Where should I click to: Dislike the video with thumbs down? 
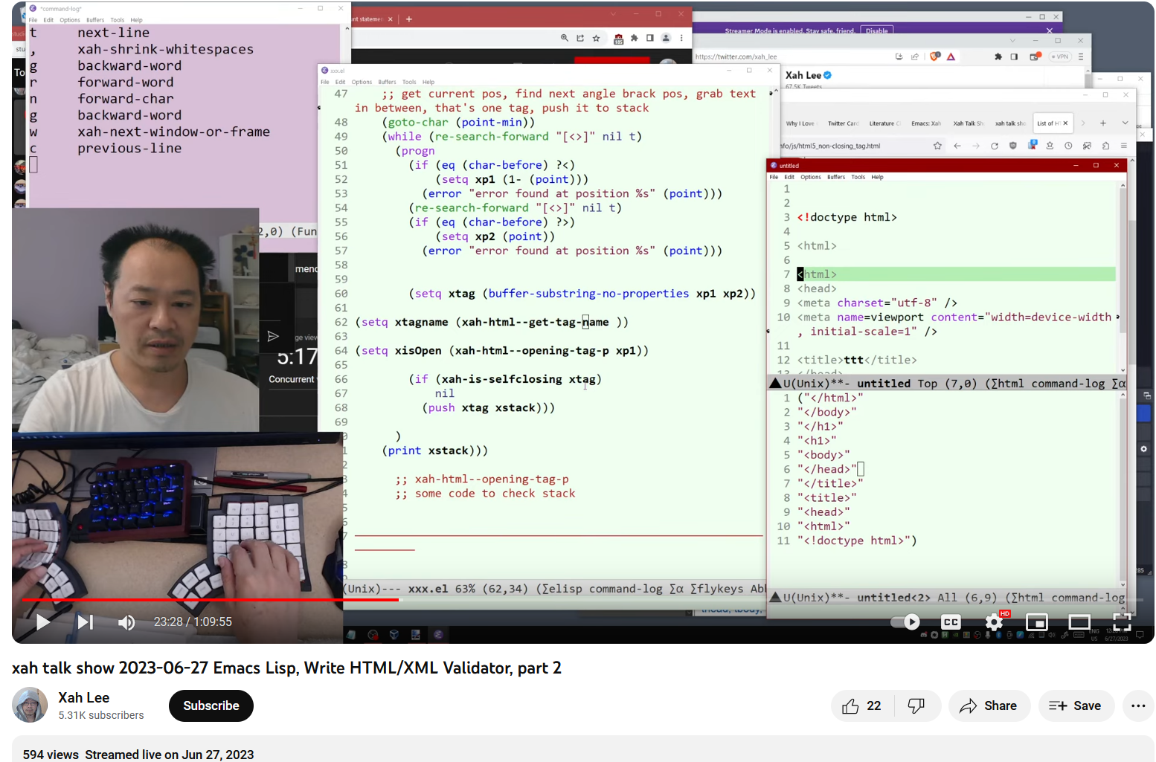click(x=916, y=706)
